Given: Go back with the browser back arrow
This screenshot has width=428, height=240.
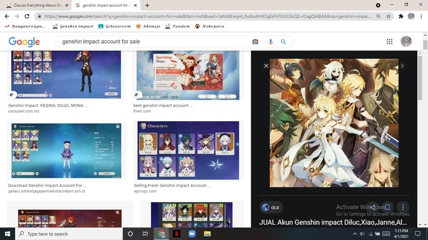Looking at the screenshot, I should (x=7, y=16).
